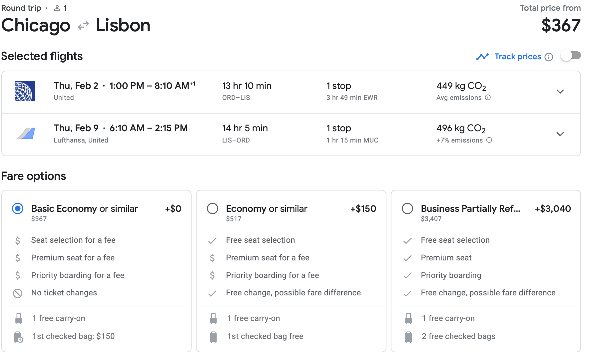The height and width of the screenshot is (355, 591).
Task: Click the Chicago origin heading
Action: coord(36,25)
